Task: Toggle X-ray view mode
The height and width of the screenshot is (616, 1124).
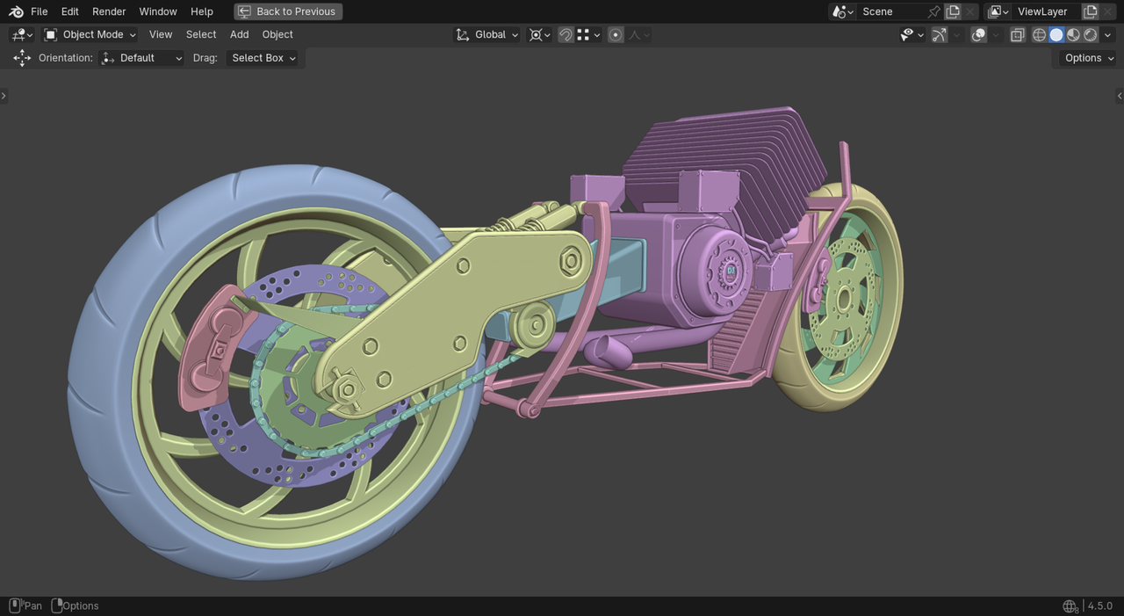Action: tap(1017, 34)
